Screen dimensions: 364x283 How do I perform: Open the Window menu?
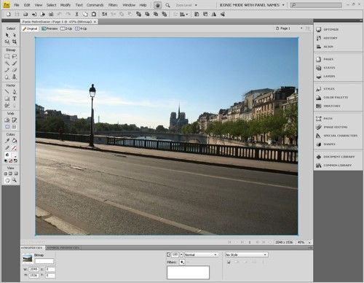pos(129,5)
